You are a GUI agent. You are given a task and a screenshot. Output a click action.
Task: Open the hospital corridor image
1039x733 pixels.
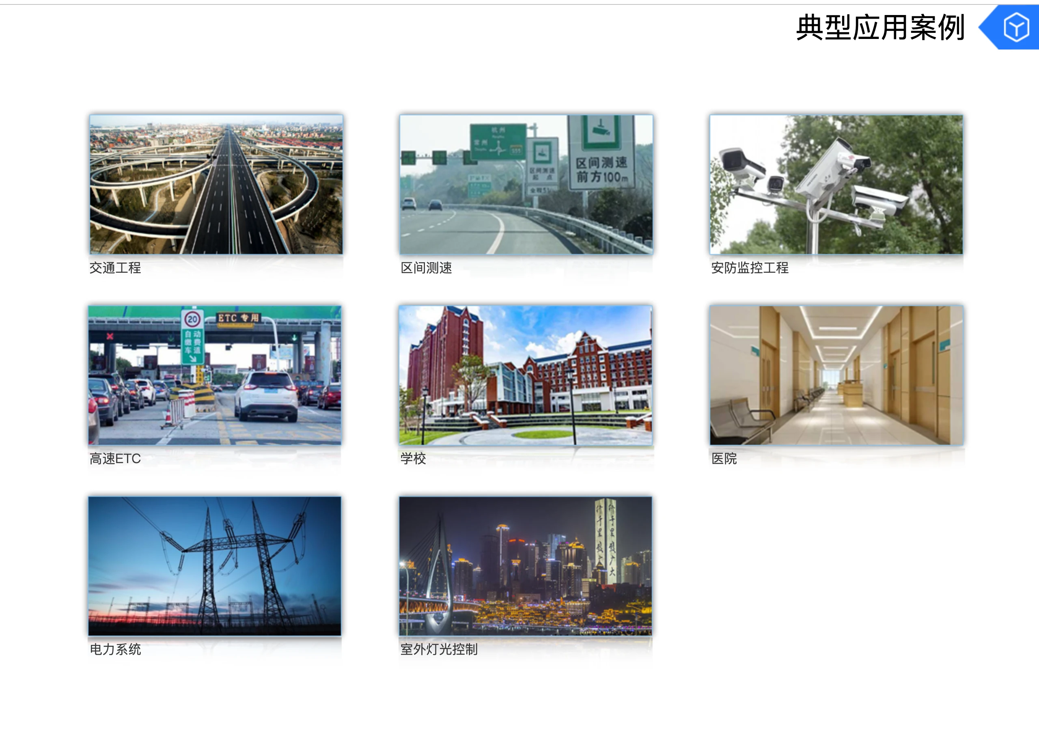(836, 375)
